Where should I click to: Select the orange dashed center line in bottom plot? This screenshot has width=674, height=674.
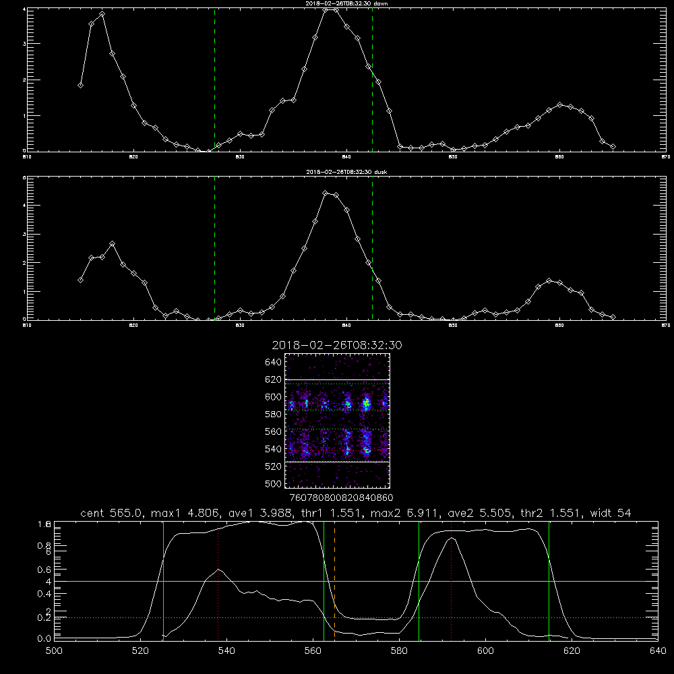coord(334,581)
